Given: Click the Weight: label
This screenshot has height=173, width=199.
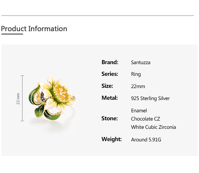Looking at the screenshot, I should click(111, 139).
